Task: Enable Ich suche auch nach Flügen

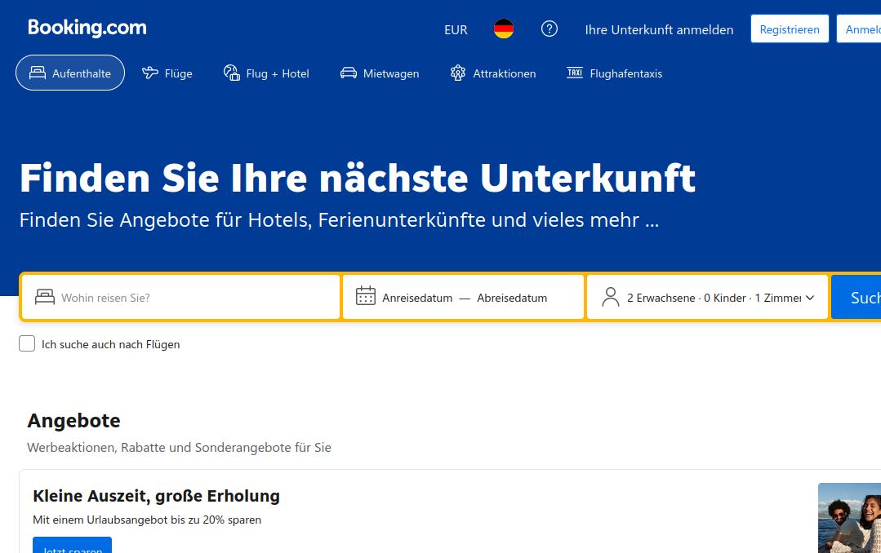Action: (26, 343)
